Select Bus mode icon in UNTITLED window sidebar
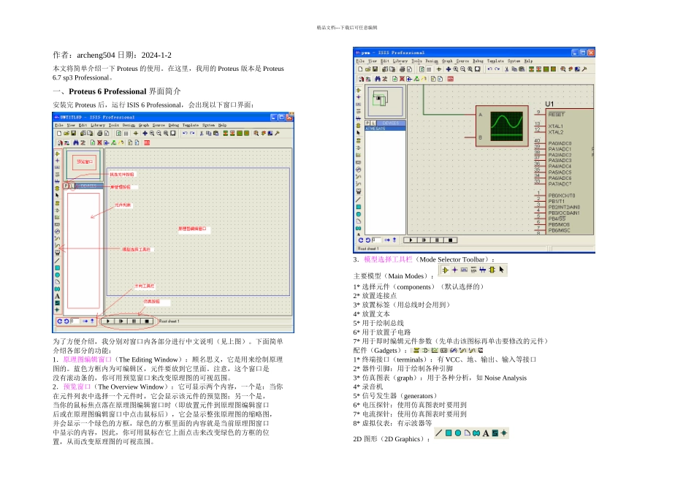The width and height of the screenshot is (694, 491). coord(57,181)
